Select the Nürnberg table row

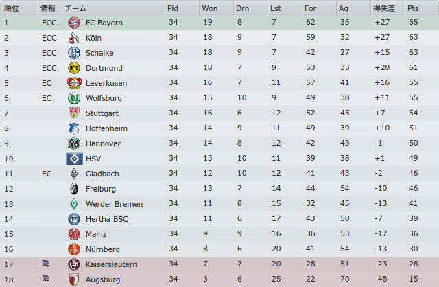click(x=219, y=249)
